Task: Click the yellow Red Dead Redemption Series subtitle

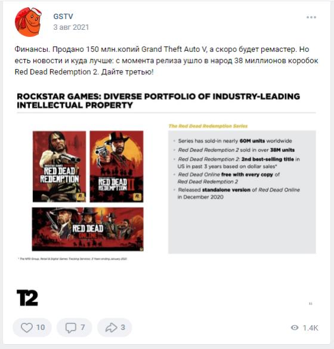Action: 208,126
